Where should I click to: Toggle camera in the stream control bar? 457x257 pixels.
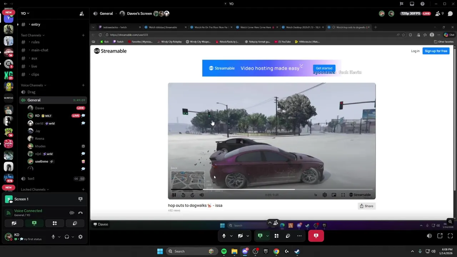tap(240, 236)
